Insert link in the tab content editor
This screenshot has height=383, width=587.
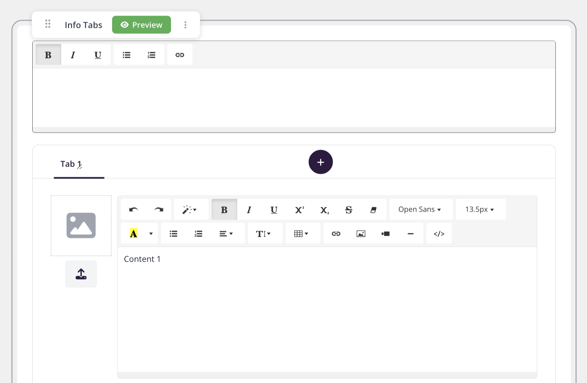click(x=336, y=233)
